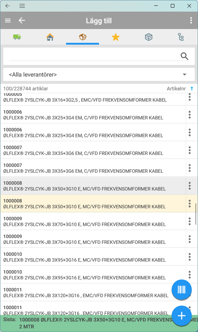The image size is (198, 332).
Task: Go back with the header back arrow
Action: (22, 21)
